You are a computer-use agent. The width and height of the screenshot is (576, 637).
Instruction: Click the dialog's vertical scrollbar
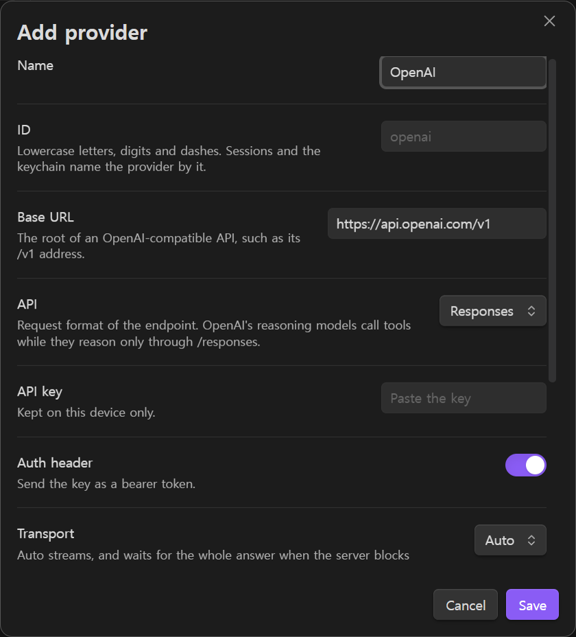(x=552, y=221)
